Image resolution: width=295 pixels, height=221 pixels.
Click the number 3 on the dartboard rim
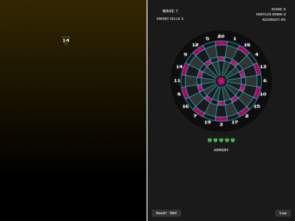click(x=221, y=124)
